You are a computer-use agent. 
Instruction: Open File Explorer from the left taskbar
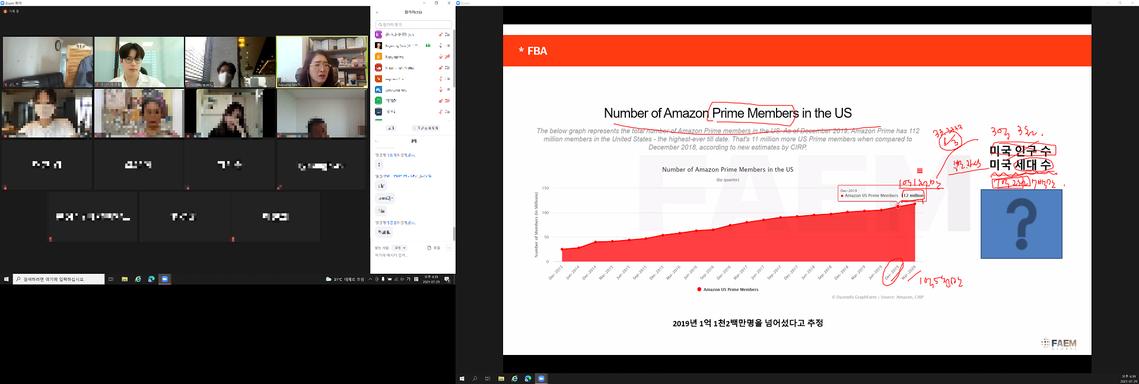coord(125,279)
